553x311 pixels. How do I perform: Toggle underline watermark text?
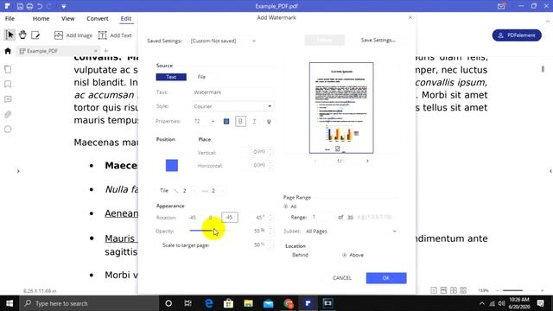pos(269,121)
